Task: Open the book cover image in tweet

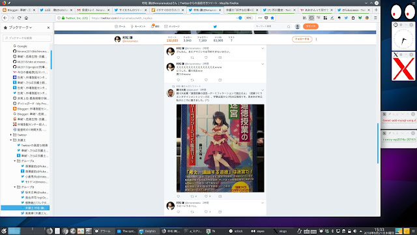Action: click(220, 148)
